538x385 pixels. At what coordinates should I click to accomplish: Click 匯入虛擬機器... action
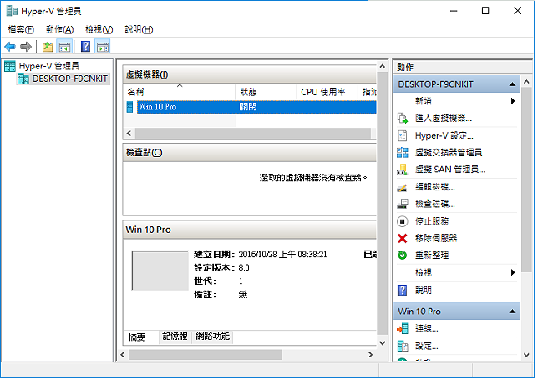tap(444, 119)
